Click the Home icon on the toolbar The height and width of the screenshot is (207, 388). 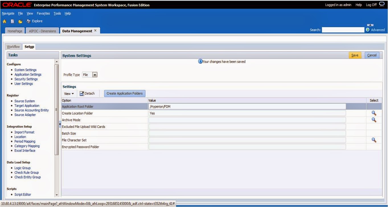(4, 21)
